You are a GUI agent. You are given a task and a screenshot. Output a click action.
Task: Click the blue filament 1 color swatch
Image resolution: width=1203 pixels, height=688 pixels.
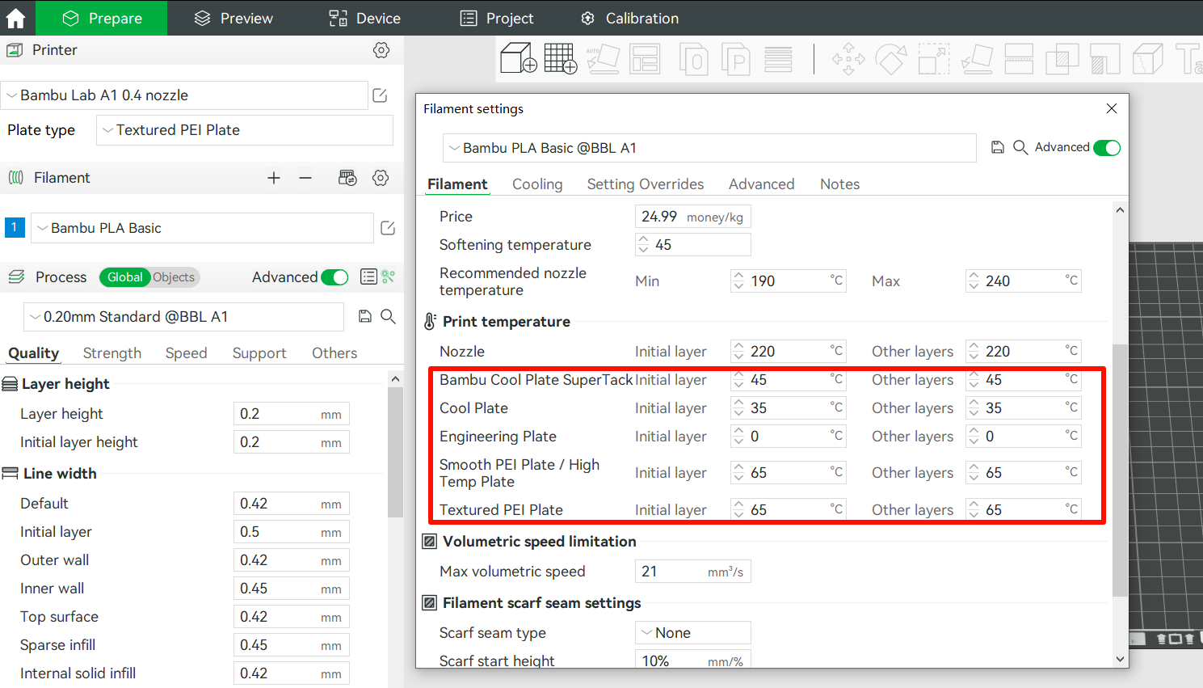coord(15,227)
